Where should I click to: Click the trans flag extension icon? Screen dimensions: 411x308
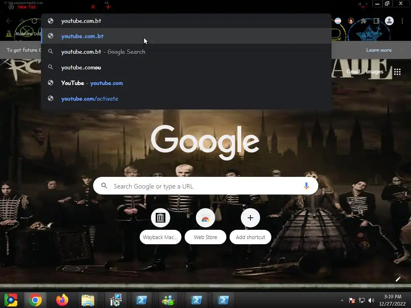pos(338,21)
